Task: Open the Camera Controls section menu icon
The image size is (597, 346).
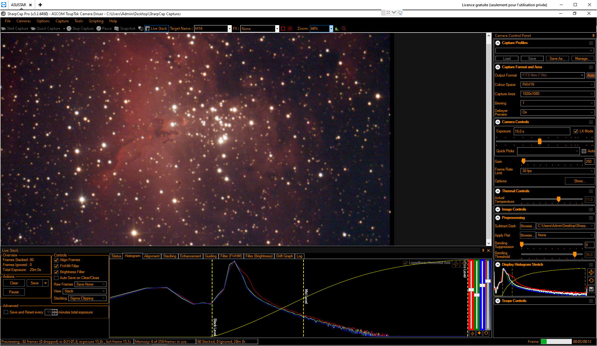Action: 591,122
